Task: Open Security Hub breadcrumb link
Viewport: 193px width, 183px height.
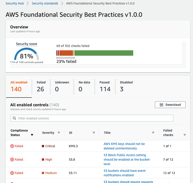Action: point(15,4)
